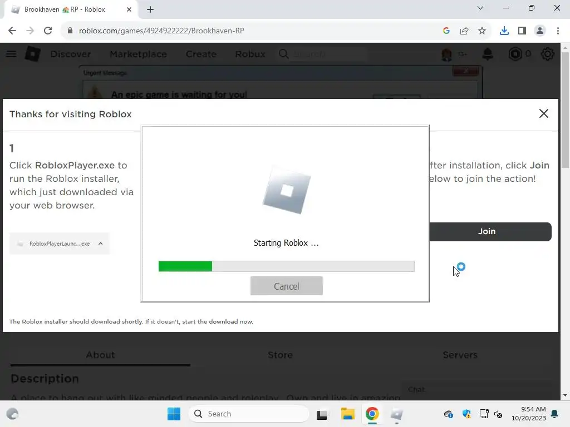Toggle the Chrome side panel icon
The width and height of the screenshot is (570, 427).
522,31
